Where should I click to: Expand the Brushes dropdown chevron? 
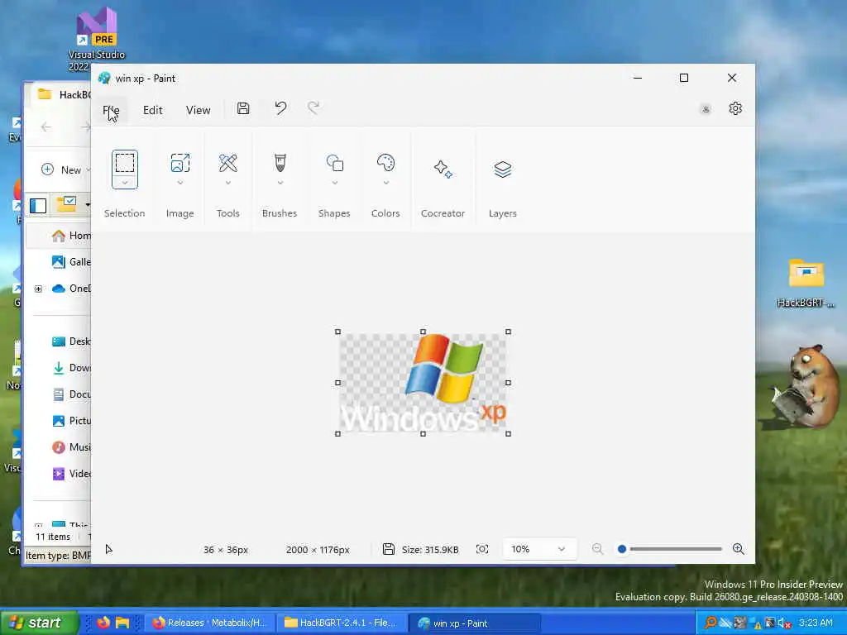[x=280, y=183]
